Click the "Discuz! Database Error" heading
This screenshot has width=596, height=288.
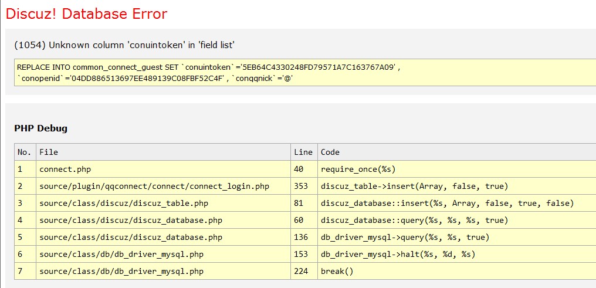[86, 14]
